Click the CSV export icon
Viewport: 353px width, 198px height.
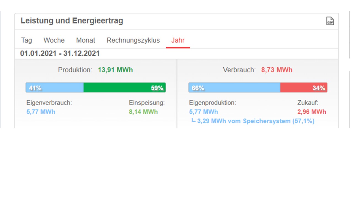330,21
